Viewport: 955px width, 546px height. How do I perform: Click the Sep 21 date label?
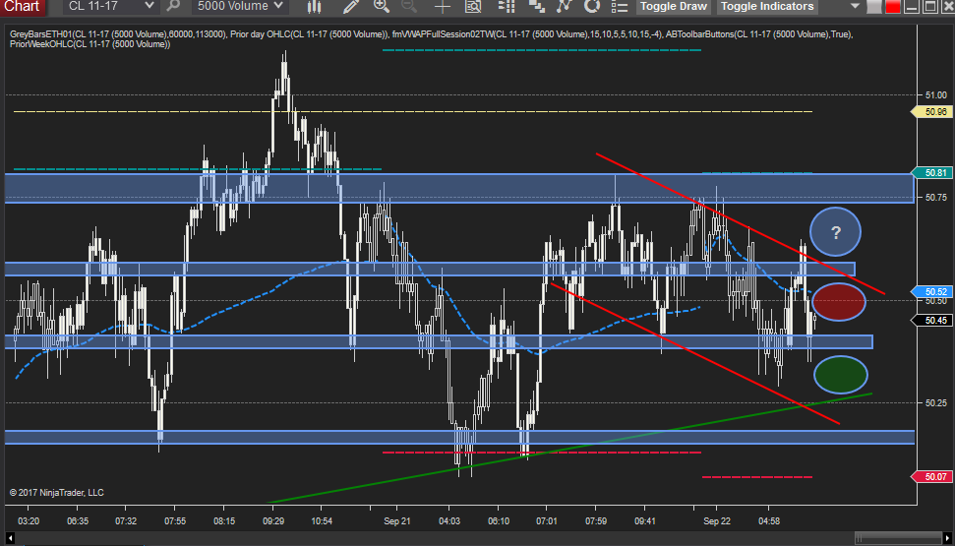pyautogui.click(x=396, y=521)
